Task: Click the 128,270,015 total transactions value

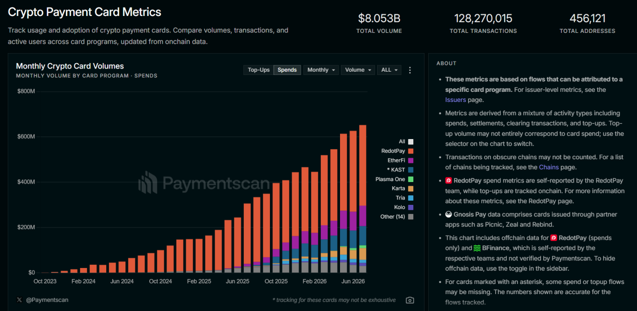Action: tap(483, 18)
